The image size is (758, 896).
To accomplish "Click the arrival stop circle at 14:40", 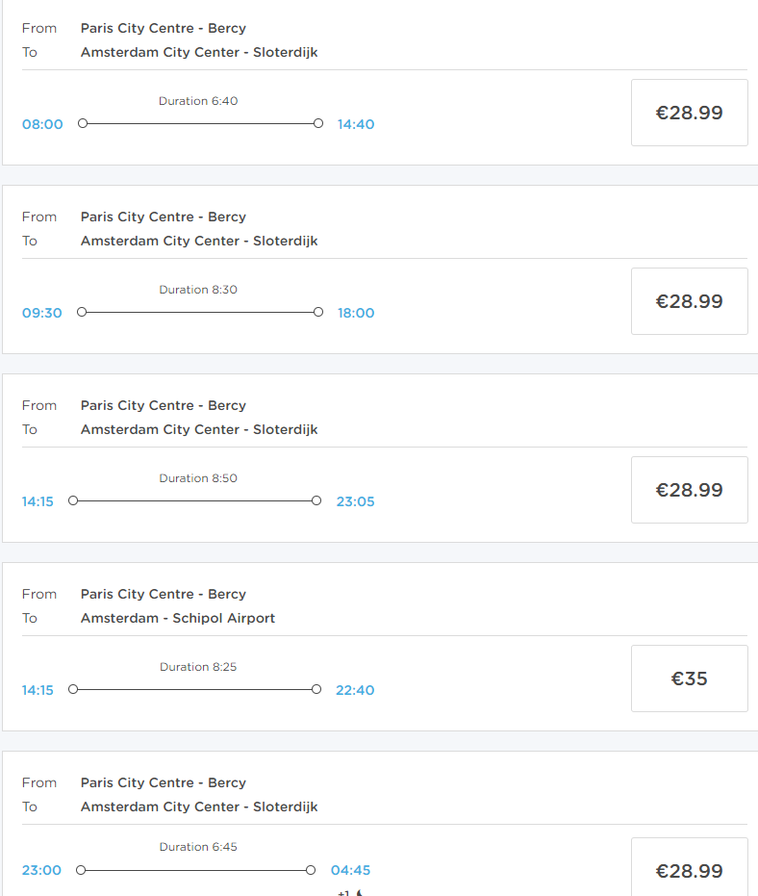I will click(x=318, y=123).
